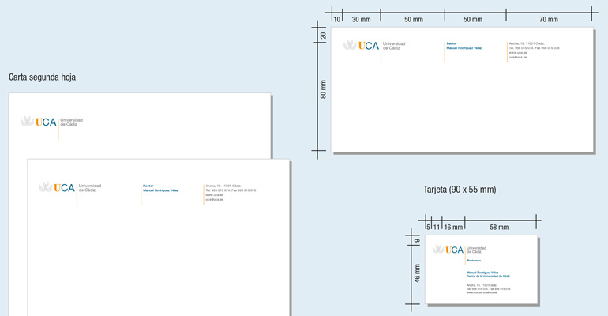The width and height of the screenshot is (608, 316).
Task: Click the address lines on the business card
Action: point(488,288)
